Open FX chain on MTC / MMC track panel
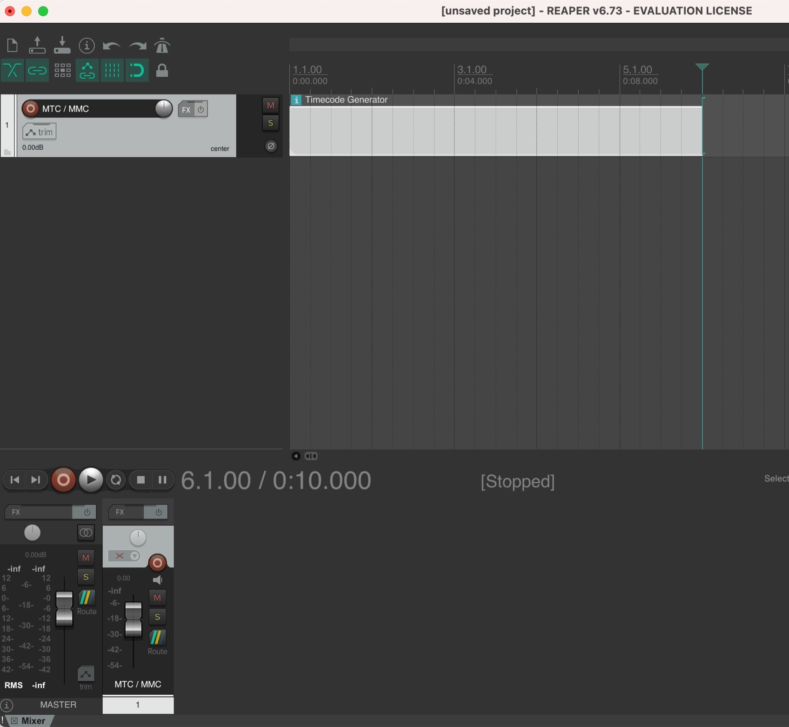789x727 pixels. 186,110
